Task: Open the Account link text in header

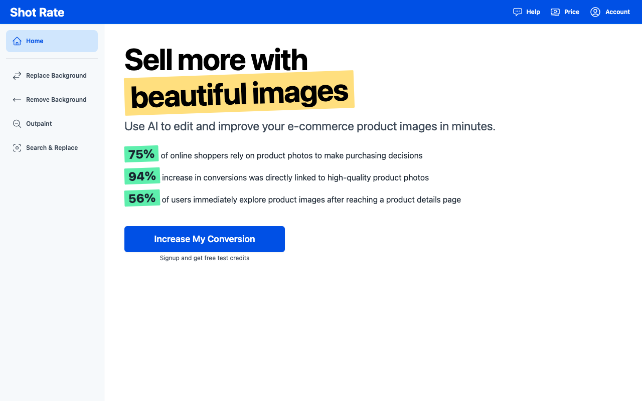Action: [617, 12]
